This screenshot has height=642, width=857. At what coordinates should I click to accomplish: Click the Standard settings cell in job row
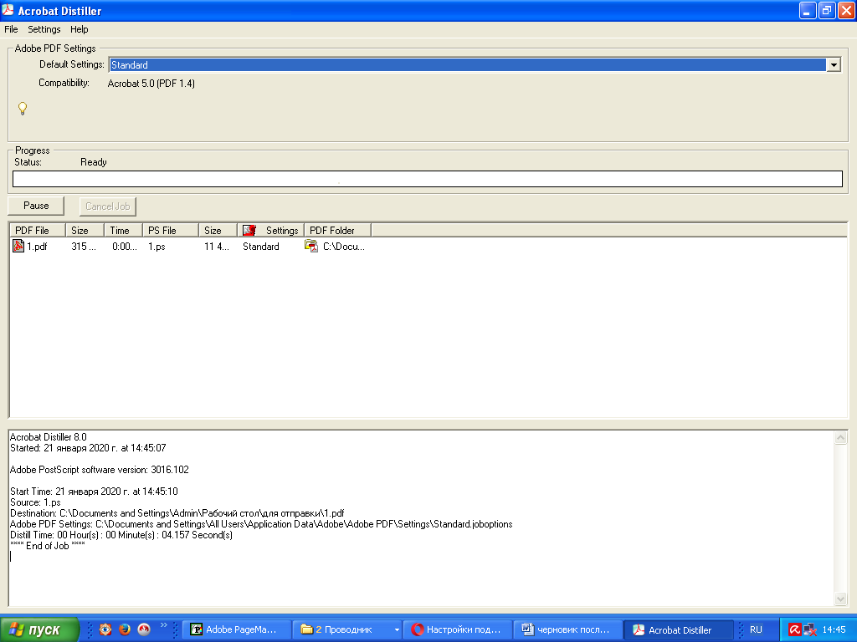[261, 247]
